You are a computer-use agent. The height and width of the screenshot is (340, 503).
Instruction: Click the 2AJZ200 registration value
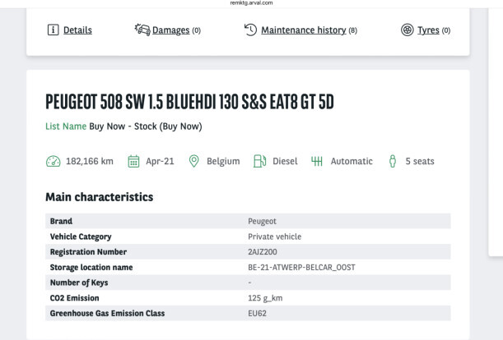(263, 252)
